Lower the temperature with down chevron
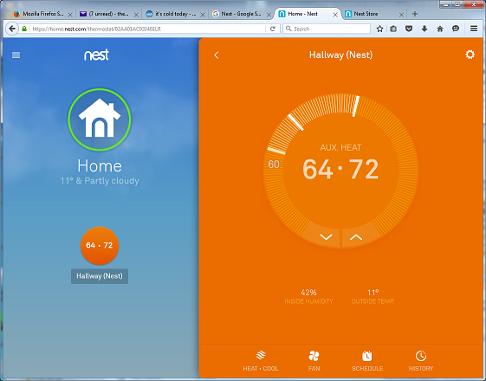 pyautogui.click(x=326, y=237)
